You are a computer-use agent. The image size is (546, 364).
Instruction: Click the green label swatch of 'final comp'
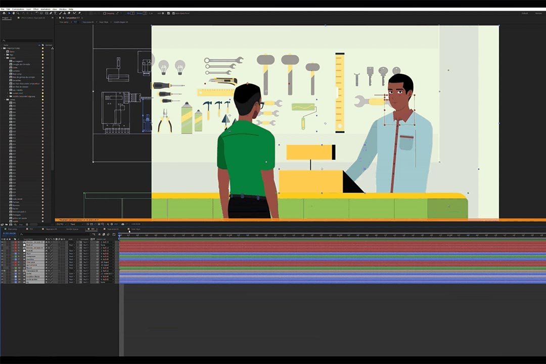click(43, 74)
